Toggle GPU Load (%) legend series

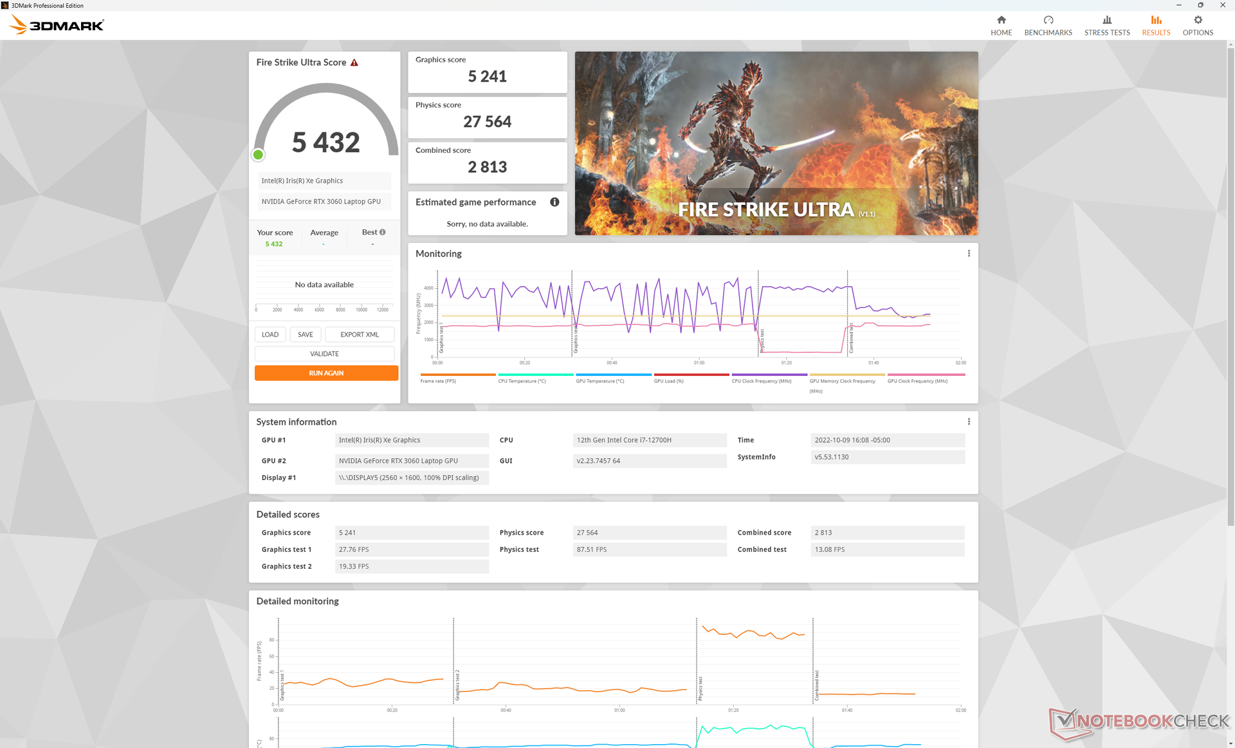click(668, 381)
